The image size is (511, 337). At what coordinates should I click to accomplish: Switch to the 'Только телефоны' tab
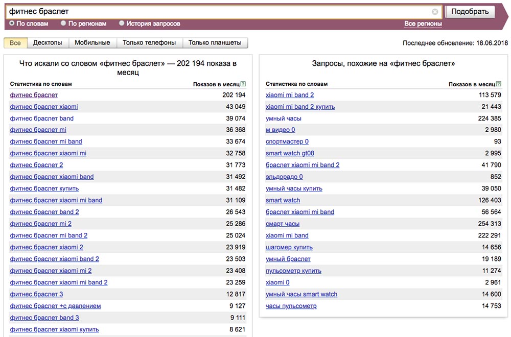[x=149, y=43]
